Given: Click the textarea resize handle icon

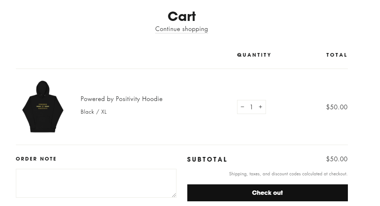Looking at the screenshot, I should (x=174, y=195).
